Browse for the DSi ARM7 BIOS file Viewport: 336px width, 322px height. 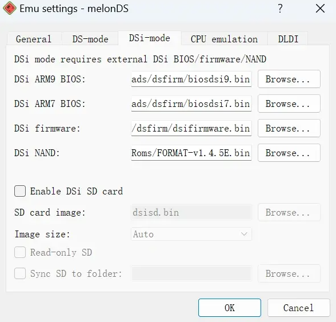click(289, 104)
